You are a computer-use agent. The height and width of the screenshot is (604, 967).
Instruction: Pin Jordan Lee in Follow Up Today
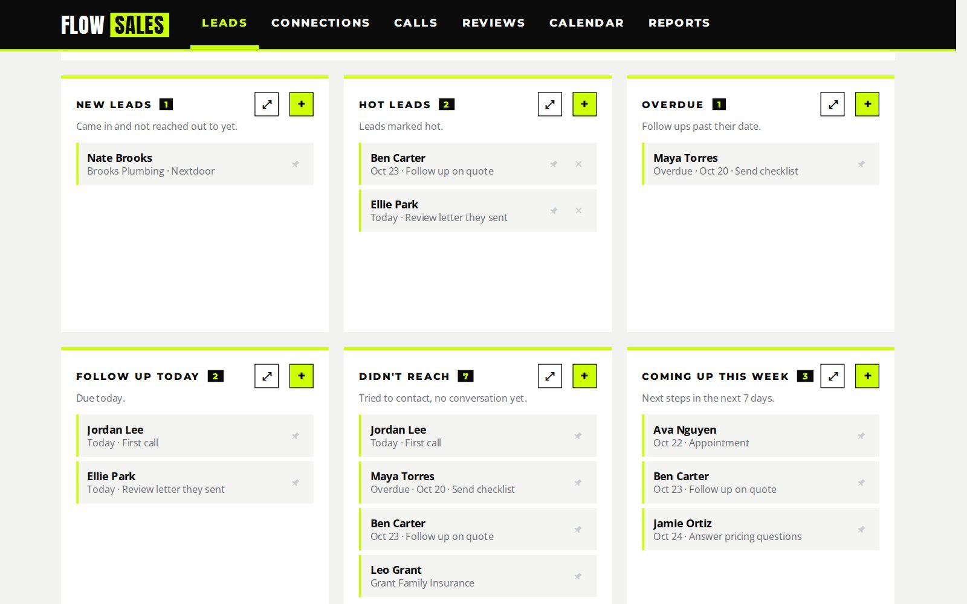point(296,435)
